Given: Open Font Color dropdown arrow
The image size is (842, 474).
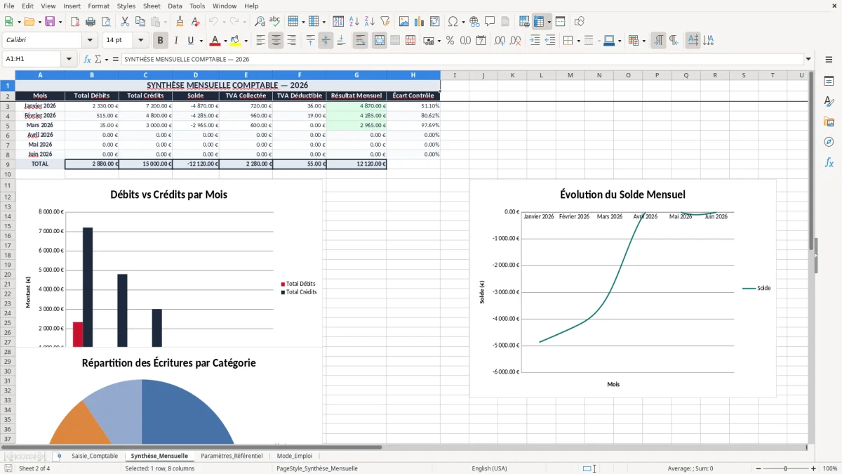Looking at the screenshot, I should tap(227, 41).
